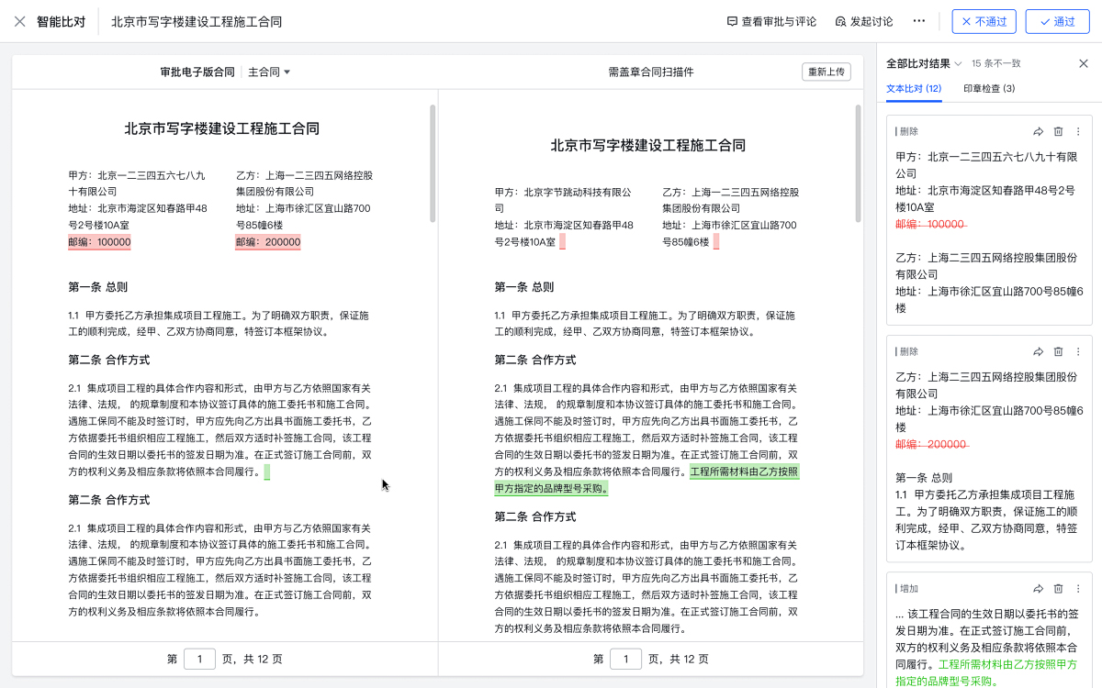
Task: Switch to 文本比对 (12) tab
Action: (x=913, y=88)
